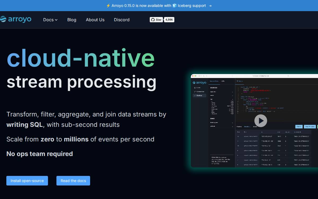This screenshot has height=199, width=318.
Task: Click the "stream processing" heading text
Action: click(x=81, y=82)
